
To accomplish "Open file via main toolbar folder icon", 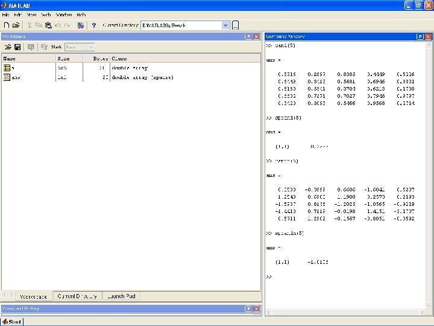I will pyautogui.click(x=16, y=25).
